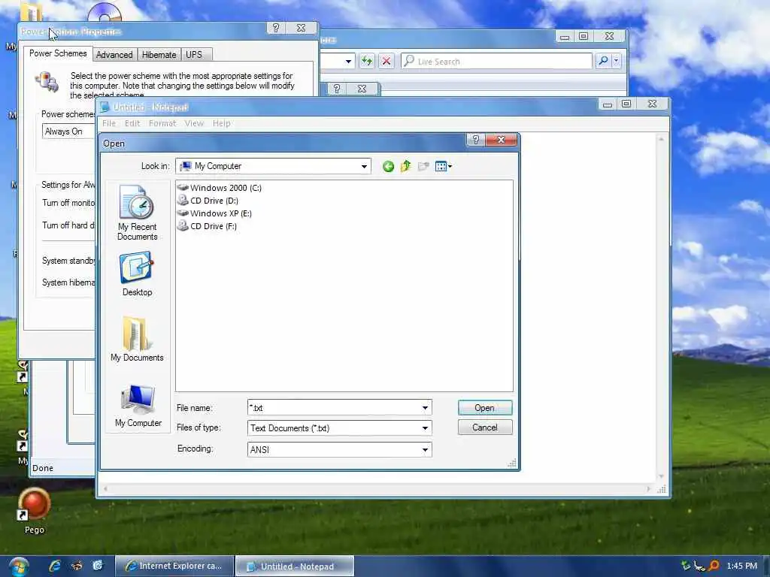Click the Start button orb
The width and height of the screenshot is (770, 577).
[18, 566]
